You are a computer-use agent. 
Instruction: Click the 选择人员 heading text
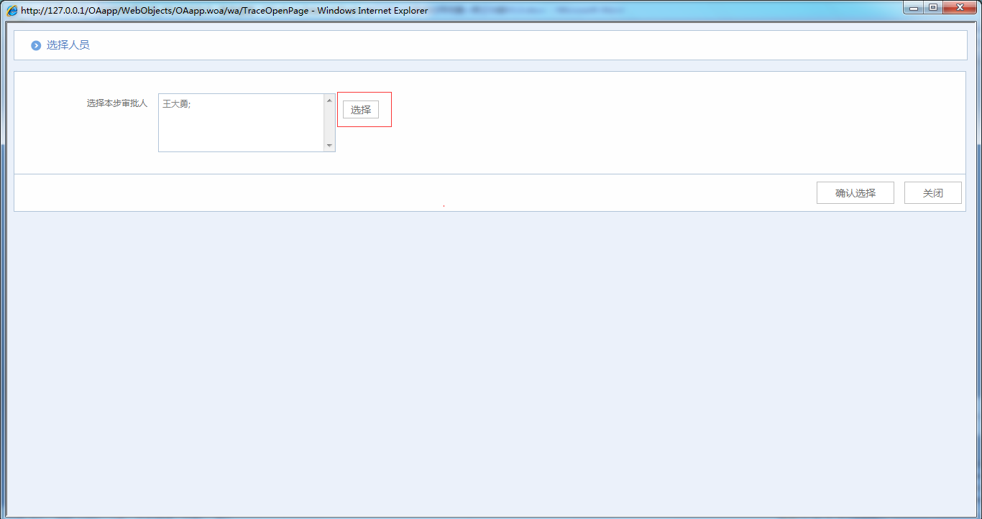pyautogui.click(x=68, y=45)
